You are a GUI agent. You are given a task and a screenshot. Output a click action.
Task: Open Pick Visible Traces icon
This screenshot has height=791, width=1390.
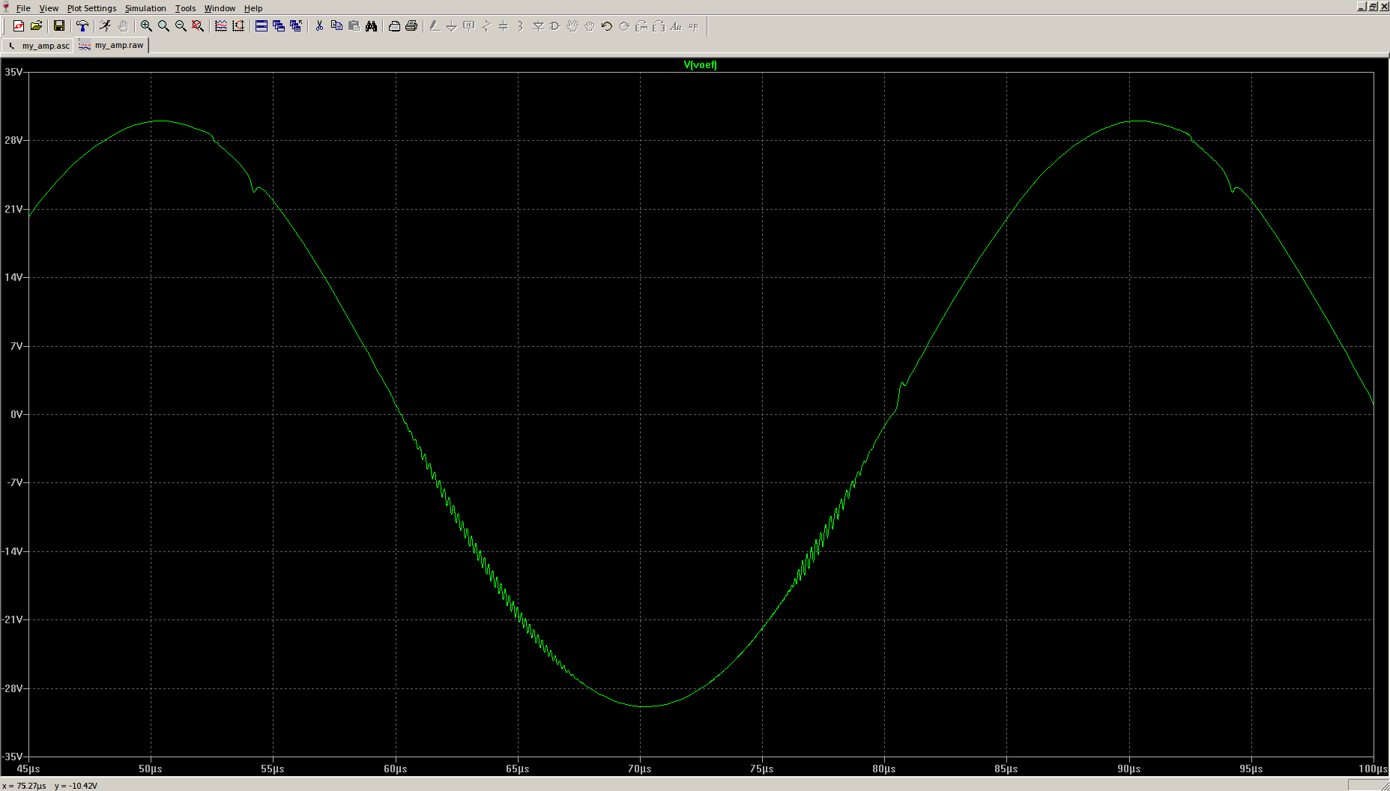[221, 26]
